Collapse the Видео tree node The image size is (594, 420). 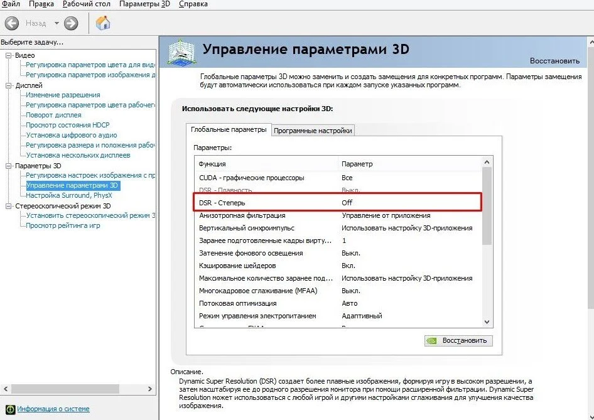tap(8, 55)
